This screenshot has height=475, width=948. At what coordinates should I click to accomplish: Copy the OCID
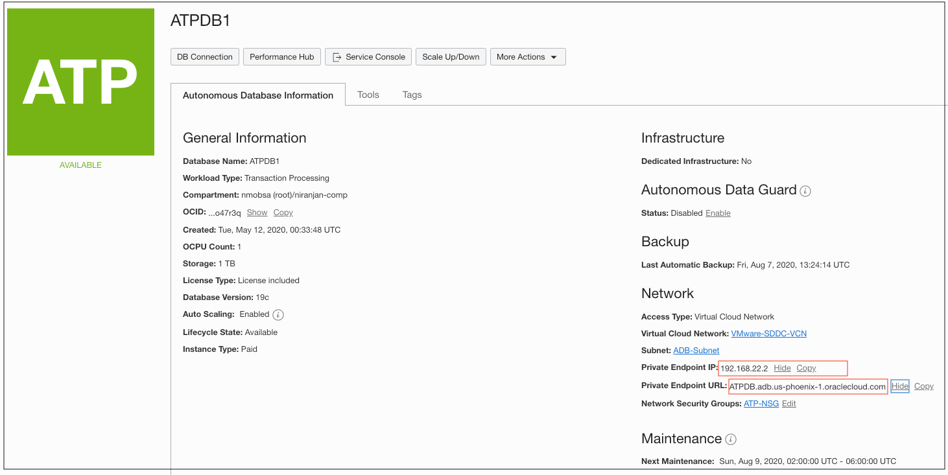pos(283,213)
